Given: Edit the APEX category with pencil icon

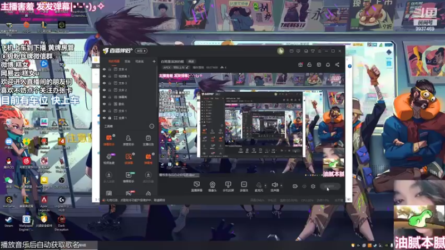Looking at the screenshot, I should [x=187, y=67].
